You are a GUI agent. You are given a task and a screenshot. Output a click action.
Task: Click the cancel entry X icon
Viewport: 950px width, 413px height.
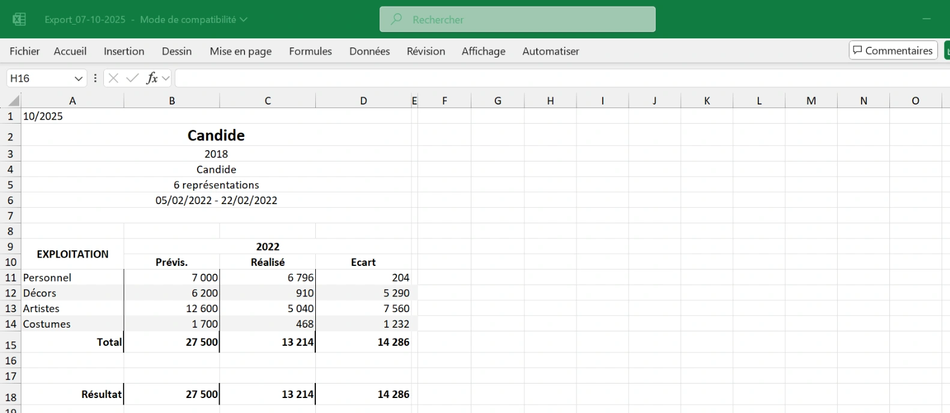coord(113,78)
